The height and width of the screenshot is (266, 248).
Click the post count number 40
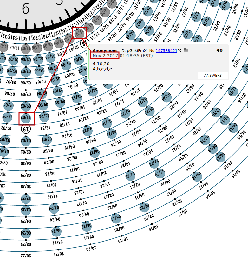pyautogui.click(x=219, y=50)
